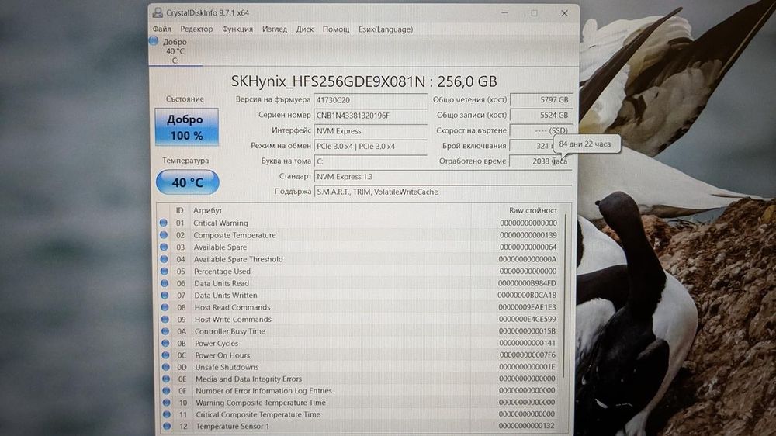This screenshot has width=776, height=436.
Task: Click the status icon for Critical Warning
Action: [x=164, y=223]
